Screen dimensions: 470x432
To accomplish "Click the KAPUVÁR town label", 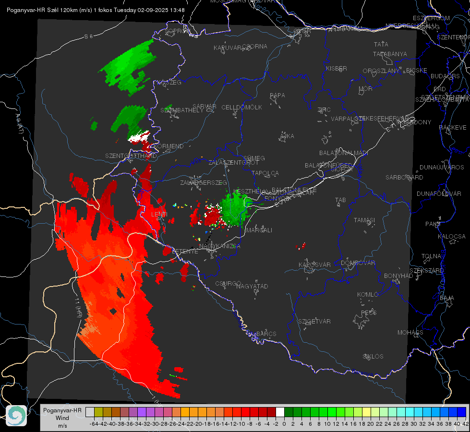I will tap(228, 48).
